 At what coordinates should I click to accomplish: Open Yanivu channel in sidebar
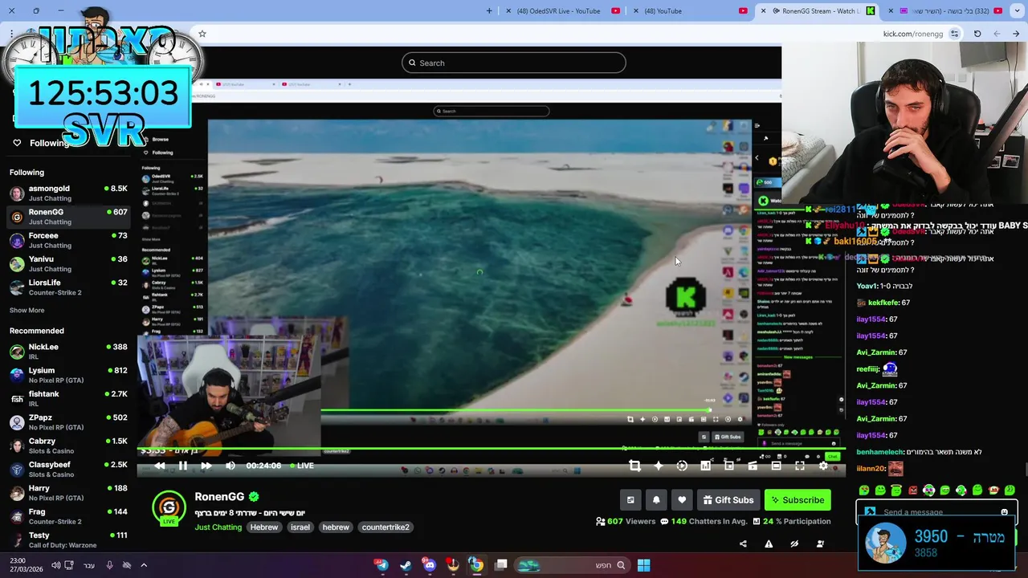[68, 264]
